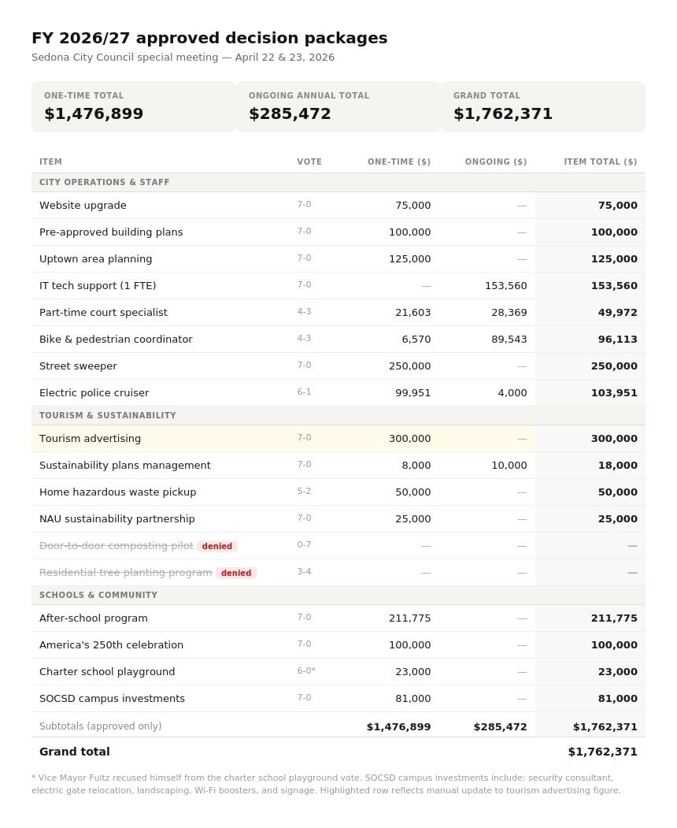677x828 pixels.
Task: Click the 49,972 item total for court specialist
Action: pos(617,313)
